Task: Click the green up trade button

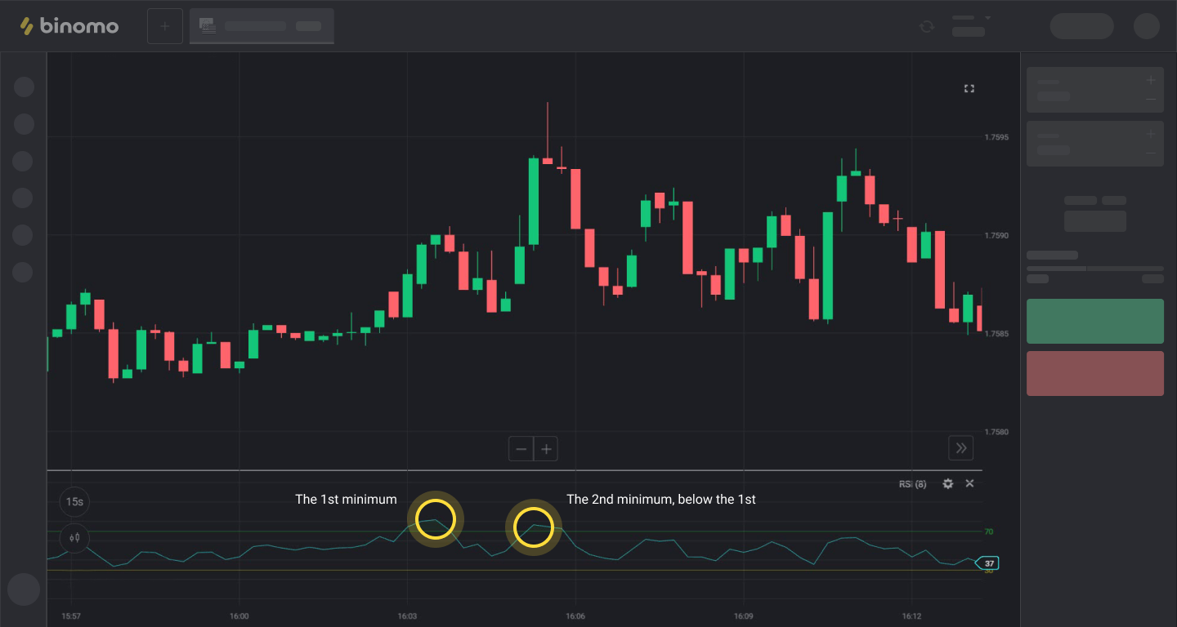Action: pos(1095,321)
